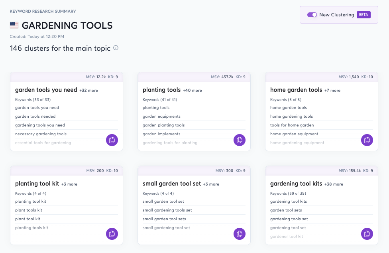The width and height of the screenshot is (389, 253).
Task: Copy keywords from 'small garden tool set' cluster
Action: pyautogui.click(x=240, y=234)
